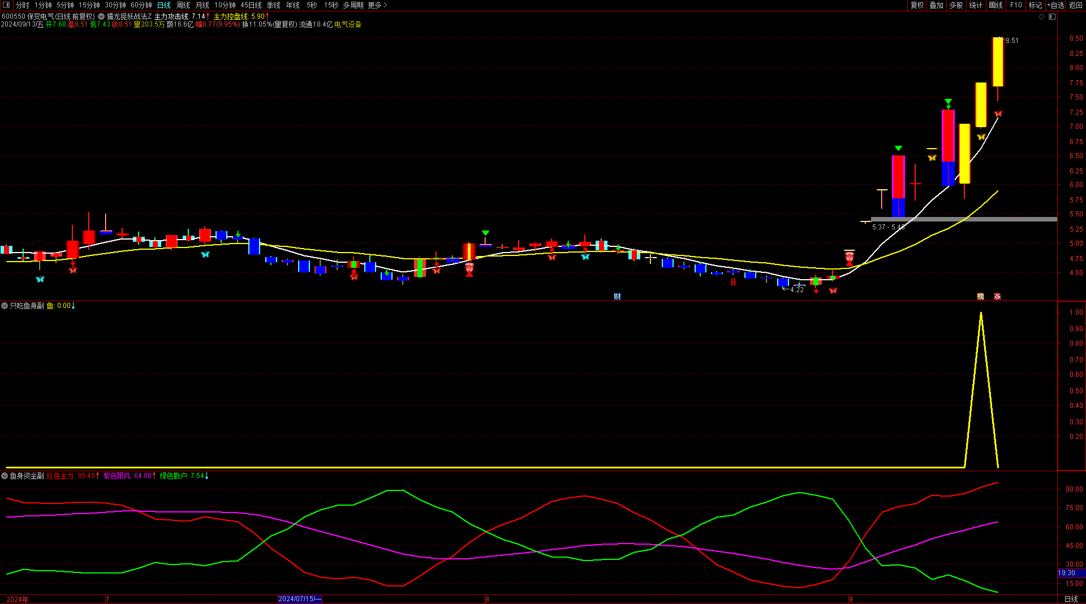The image size is (1086, 604).
Task: Click the 返回 back button
Action: [1076, 5]
